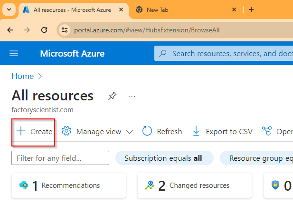
Task: Pin All resources to dashboard
Action: (x=112, y=96)
